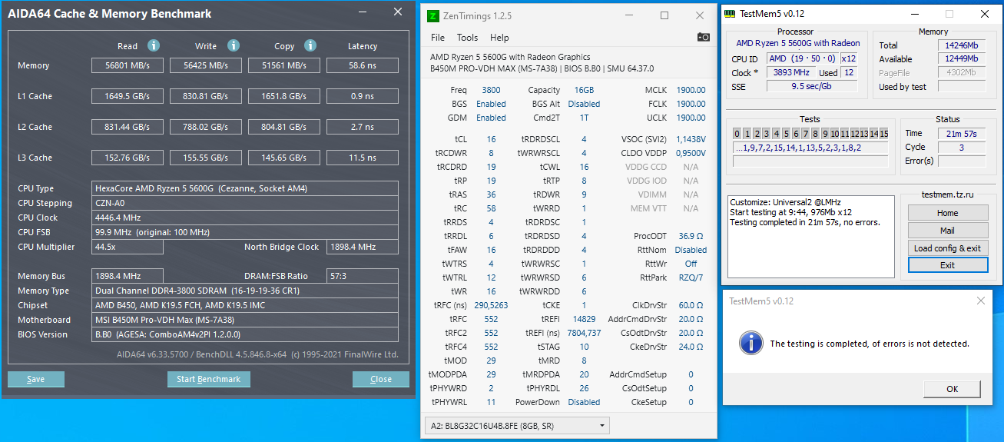Open the Help menu in ZenTimings
Image resolution: width=1004 pixels, height=442 pixels.
(x=499, y=37)
